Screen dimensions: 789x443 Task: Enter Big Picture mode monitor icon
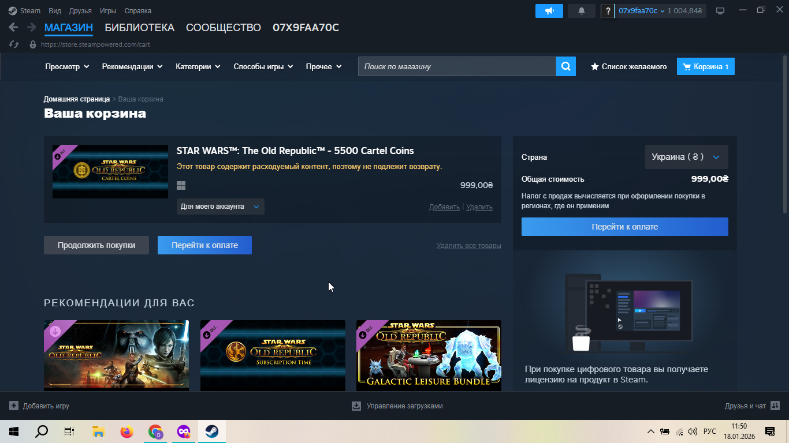[x=720, y=11]
